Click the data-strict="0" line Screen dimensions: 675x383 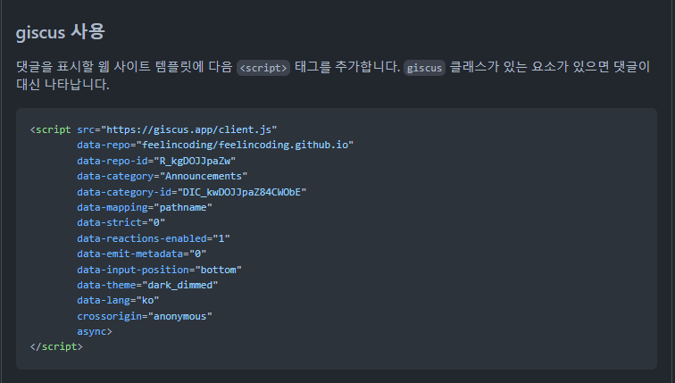(121, 222)
